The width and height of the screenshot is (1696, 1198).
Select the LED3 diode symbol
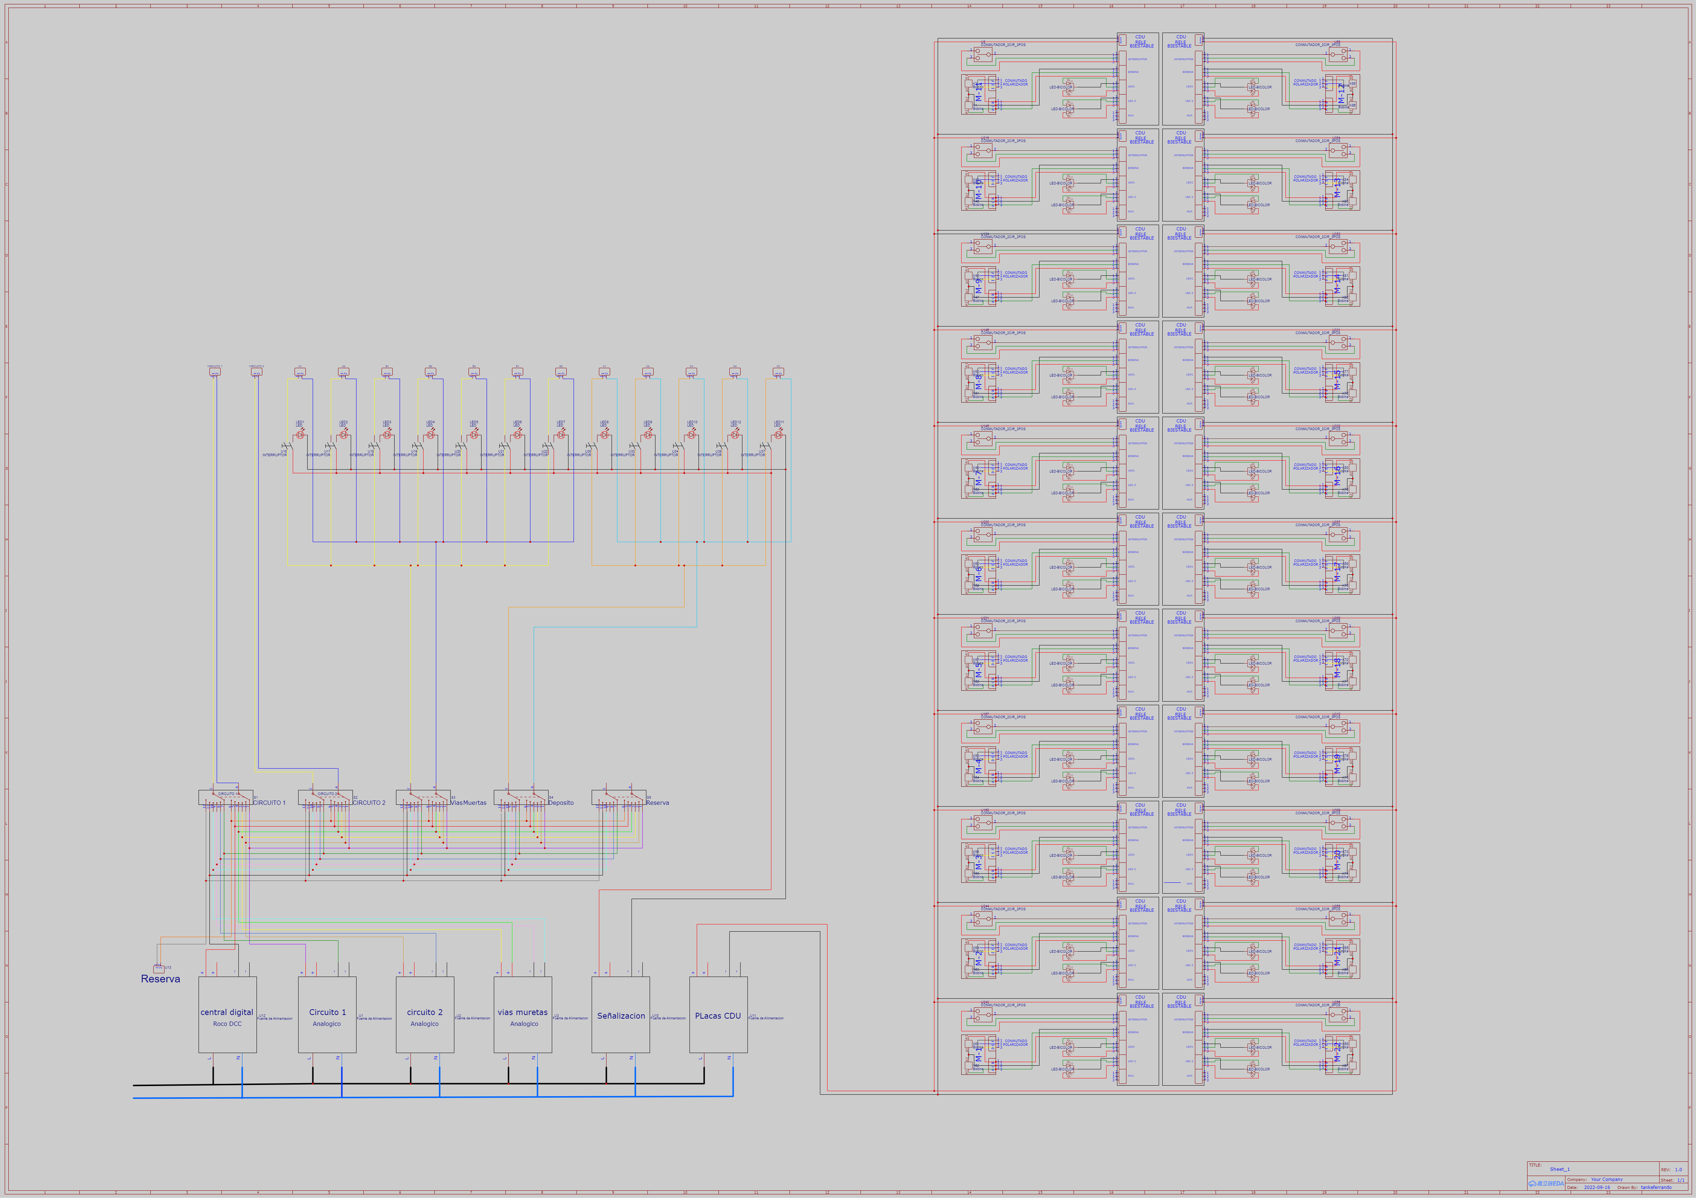pyautogui.click(x=387, y=434)
